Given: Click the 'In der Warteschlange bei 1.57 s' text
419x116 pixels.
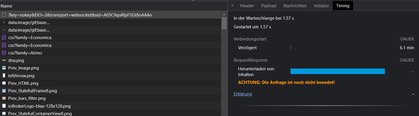Looking at the screenshot, I should [264, 18].
